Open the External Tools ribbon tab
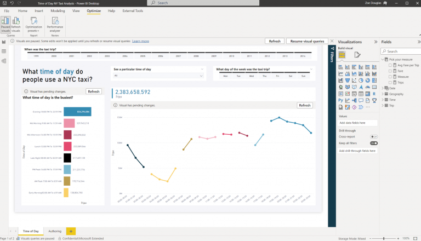Image resolution: width=421 pixels, height=241 pixels. [133, 11]
